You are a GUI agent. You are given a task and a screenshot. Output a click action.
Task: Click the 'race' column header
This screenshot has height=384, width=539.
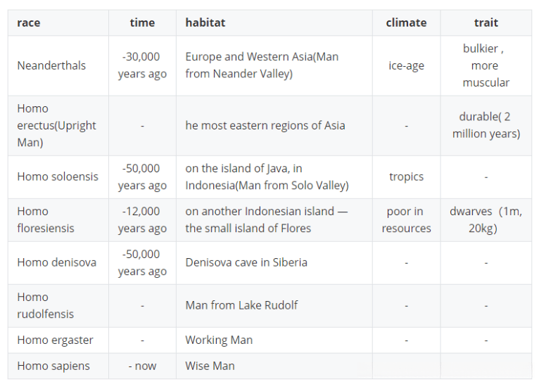point(29,23)
